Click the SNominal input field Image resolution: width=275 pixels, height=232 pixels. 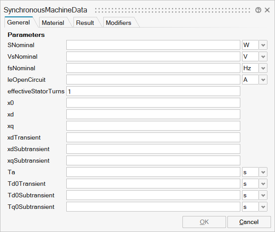coord(153,45)
